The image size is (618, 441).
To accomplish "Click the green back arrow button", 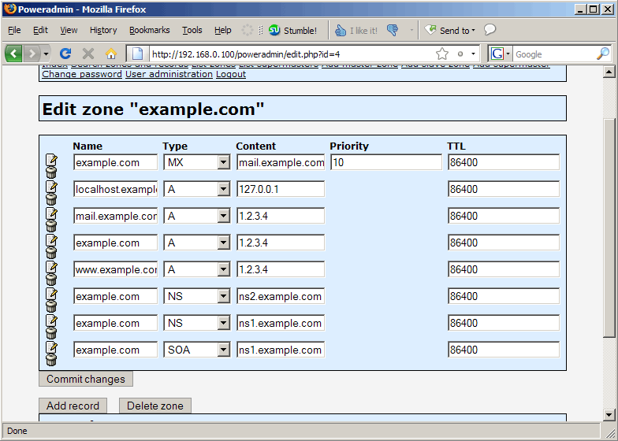I will pyautogui.click(x=13, y=54).
